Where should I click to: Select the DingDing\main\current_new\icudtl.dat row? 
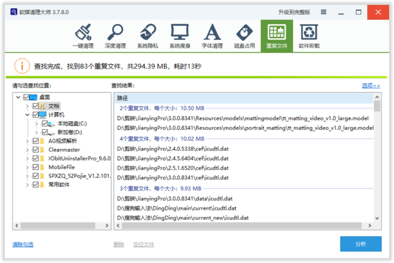pos(244,218)
